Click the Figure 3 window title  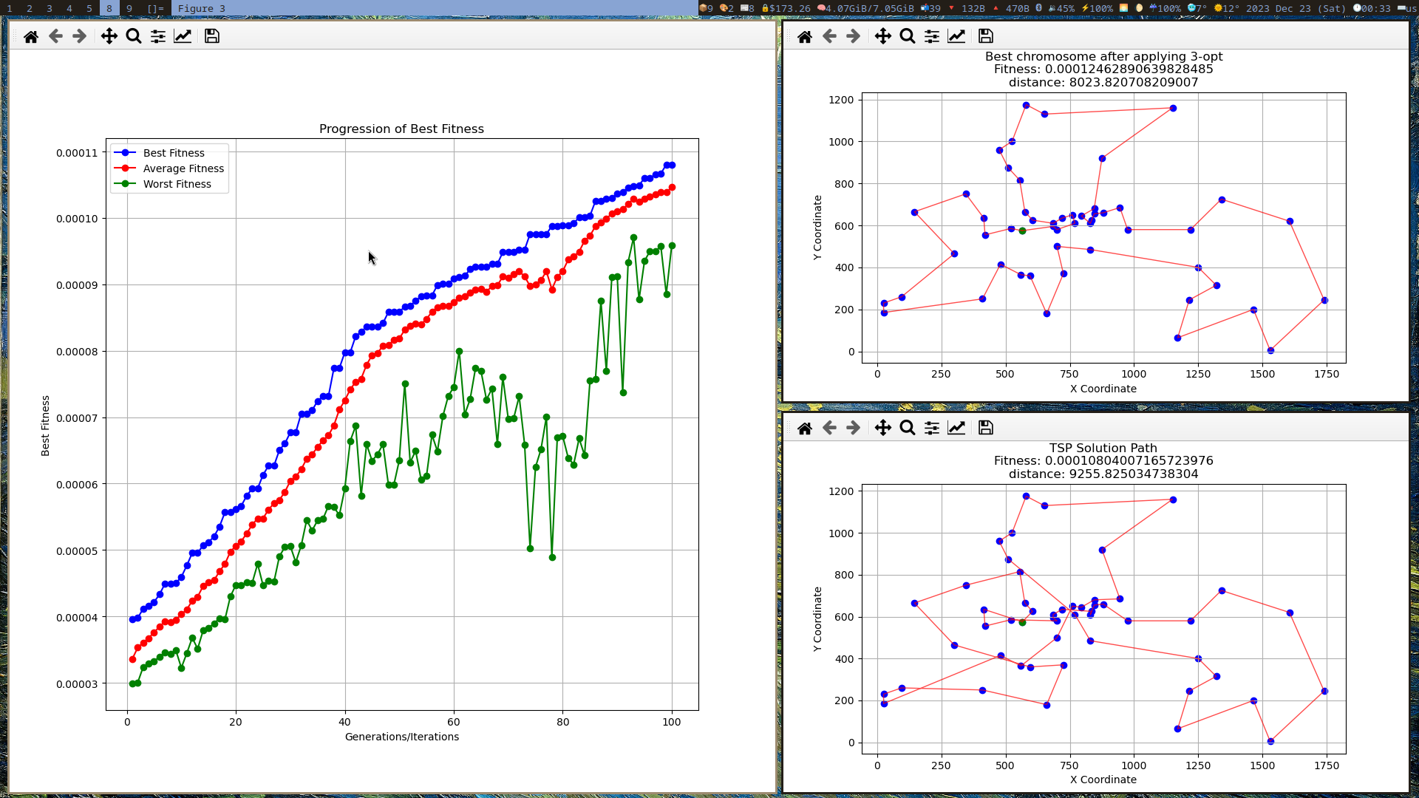pos(202,8)
